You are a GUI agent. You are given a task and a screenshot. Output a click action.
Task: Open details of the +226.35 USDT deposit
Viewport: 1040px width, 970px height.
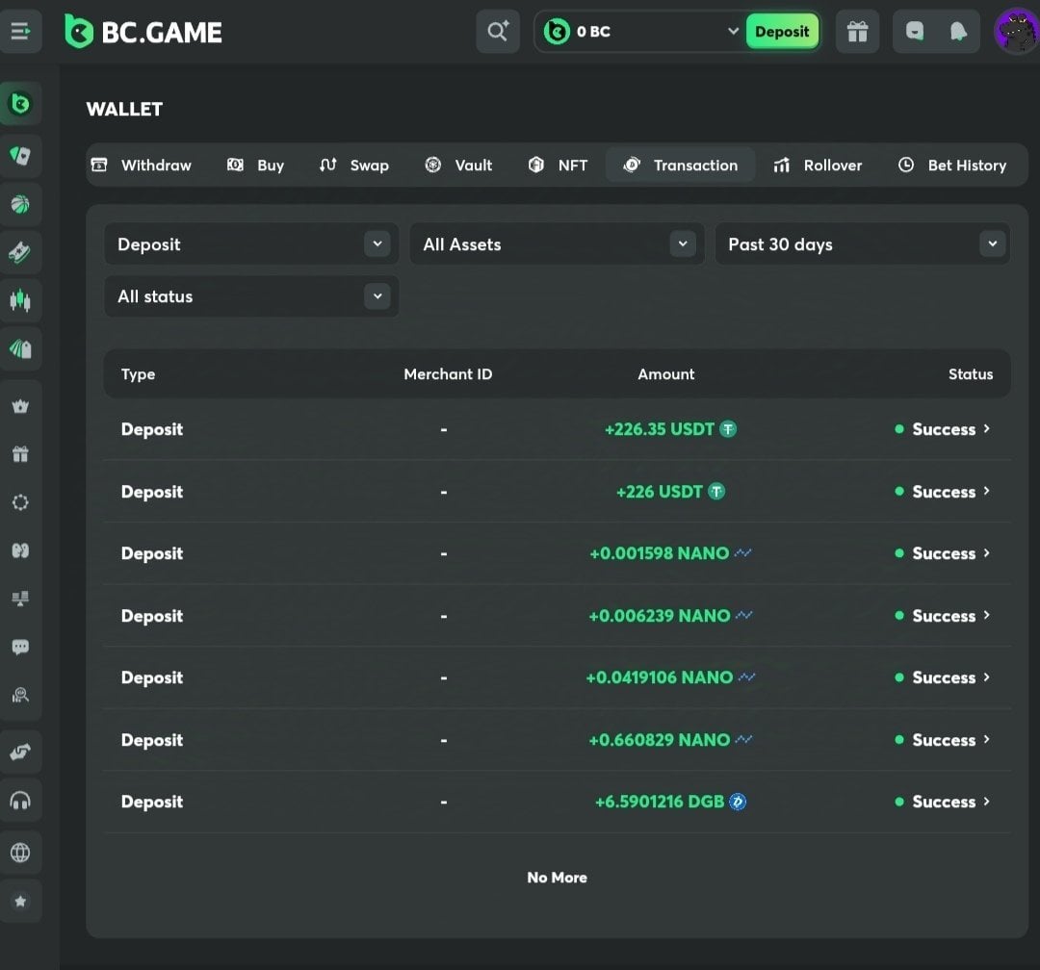click(943, 429)
